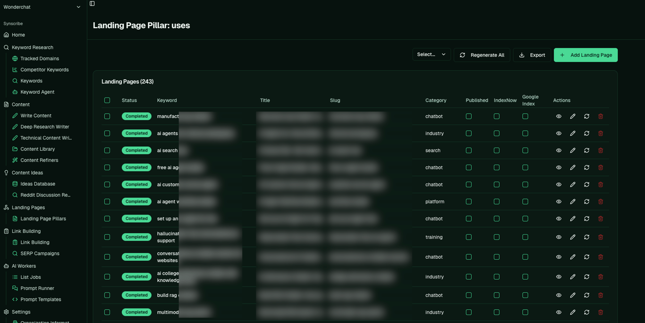Click the pencil icon in multimod row
The height and width of the screenshot is (323, 645).
click(x=573, y=312)
